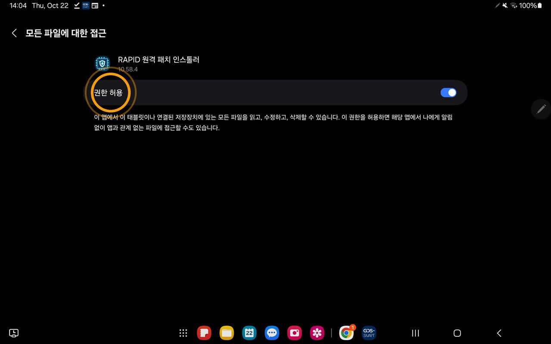Tap the 모든 파일에 대한 접근 page title
551x344 pixels.
pyautogui.click(x=66, y=33)
